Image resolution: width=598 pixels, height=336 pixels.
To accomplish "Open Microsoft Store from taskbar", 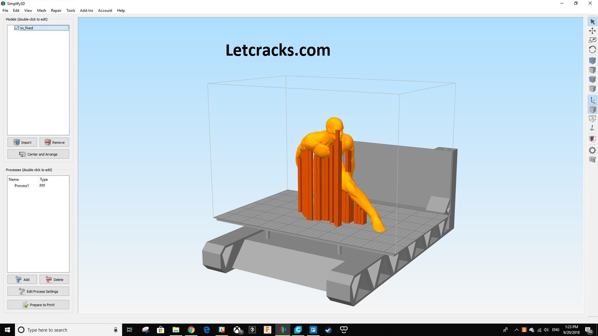I will click(160, 330).
